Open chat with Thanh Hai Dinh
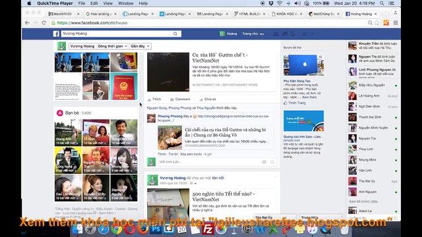This screenshot has height=237, width=422. (x=373, y=117)
